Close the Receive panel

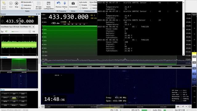pyautogui.click(x=39, y=14)
